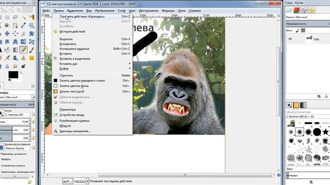The width and height of the screenshot is (330, 185).
Task: Select the Blend gradient tool
Action: tap(15, 50)
